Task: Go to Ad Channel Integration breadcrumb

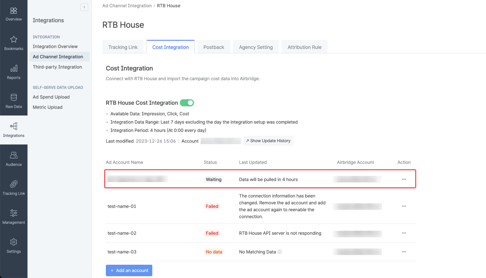Action: 127,6
